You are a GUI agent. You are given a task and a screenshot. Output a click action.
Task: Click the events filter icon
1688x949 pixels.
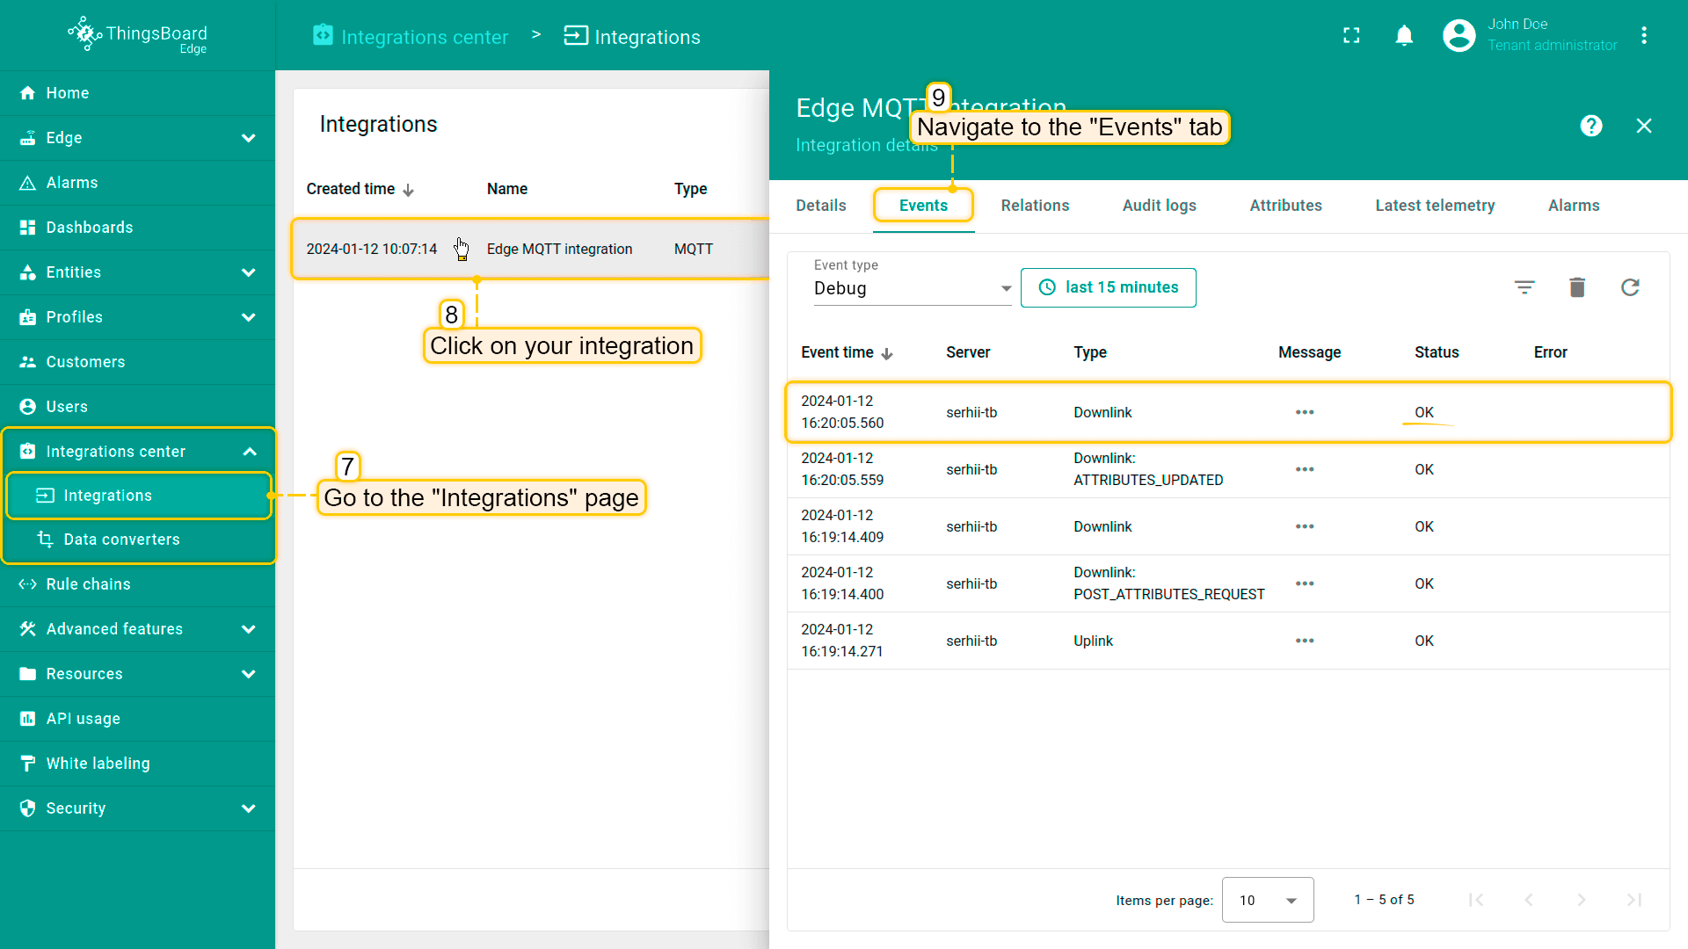(1524, 287)
